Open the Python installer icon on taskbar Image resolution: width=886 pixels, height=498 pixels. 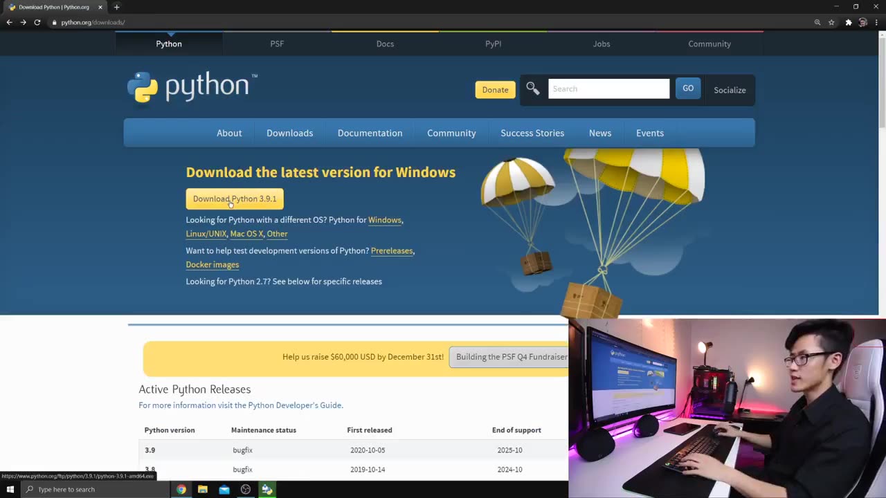266,490
